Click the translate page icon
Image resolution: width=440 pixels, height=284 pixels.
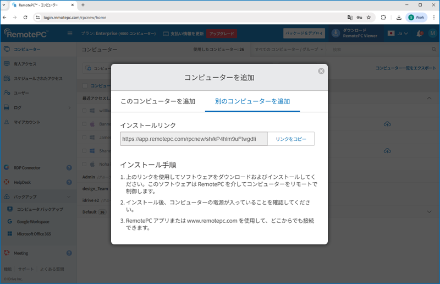[350, 18]
